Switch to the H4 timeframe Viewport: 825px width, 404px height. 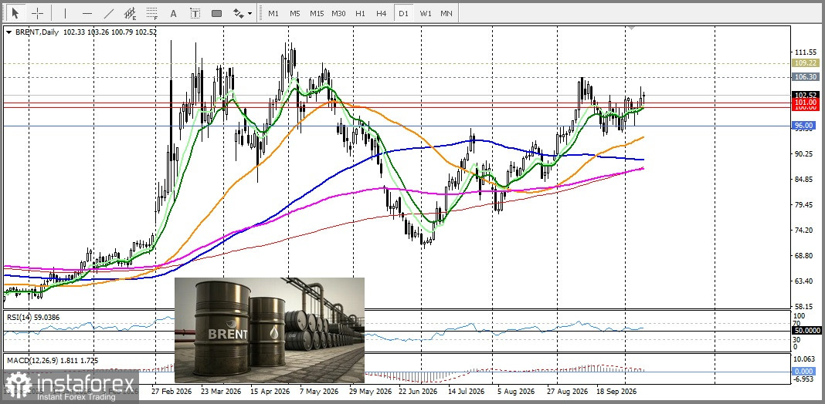click(382, 13)
